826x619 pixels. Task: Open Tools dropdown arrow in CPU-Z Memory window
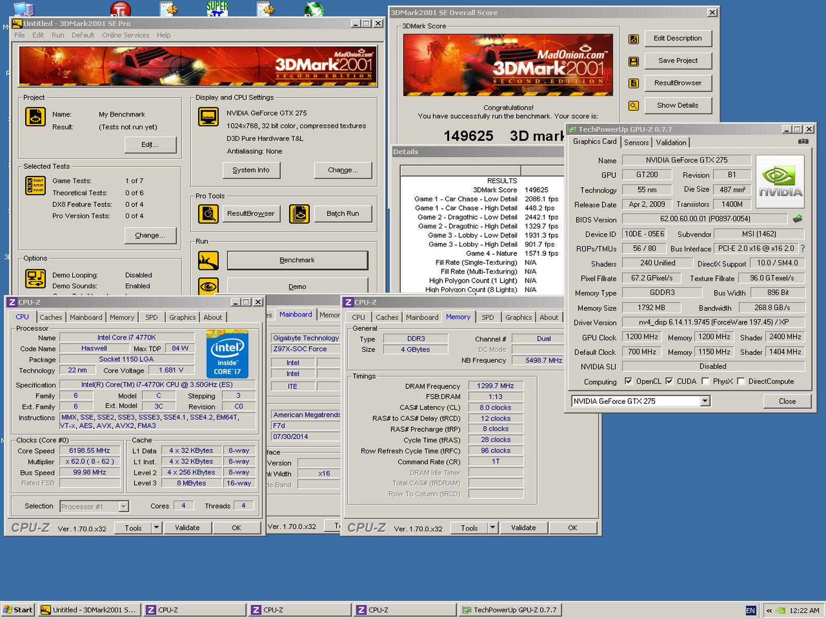493,528
